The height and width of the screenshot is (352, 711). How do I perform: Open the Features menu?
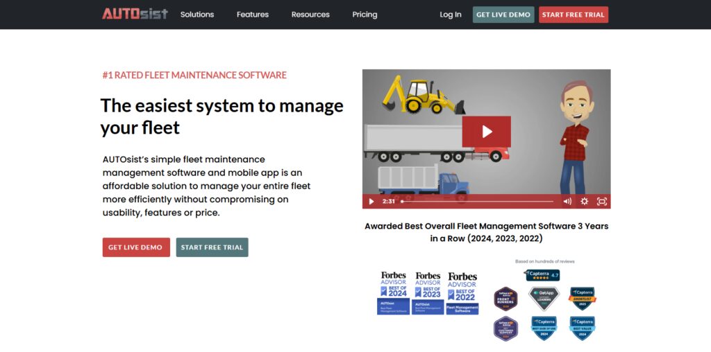[x=253, y=15]
